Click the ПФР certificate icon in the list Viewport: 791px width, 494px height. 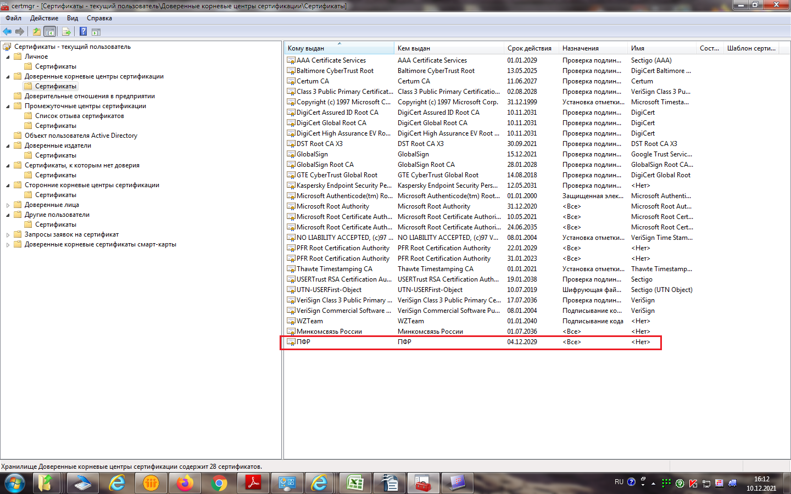(291, 342)
